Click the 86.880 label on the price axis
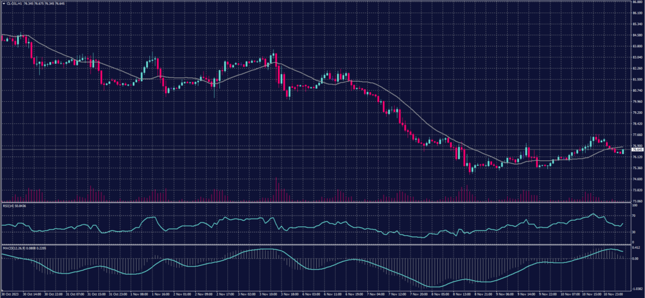The image size is (645, 298). pyautogui.click(x=637, y=3)
